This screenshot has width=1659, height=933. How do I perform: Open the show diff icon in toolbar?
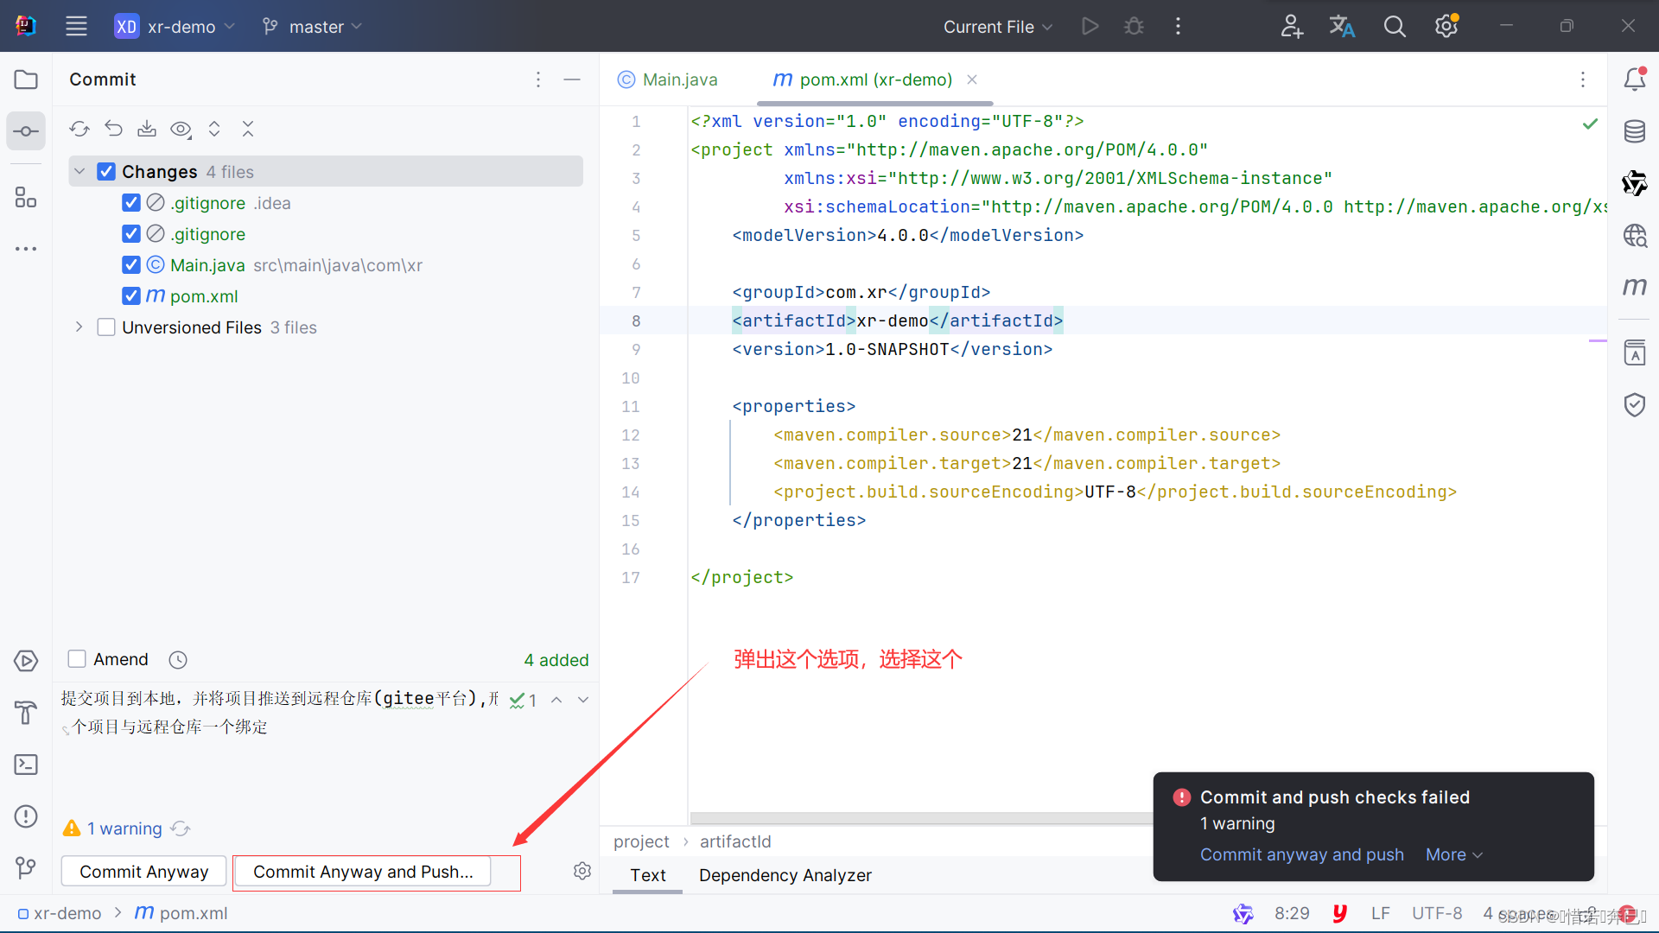pos(181,129)
